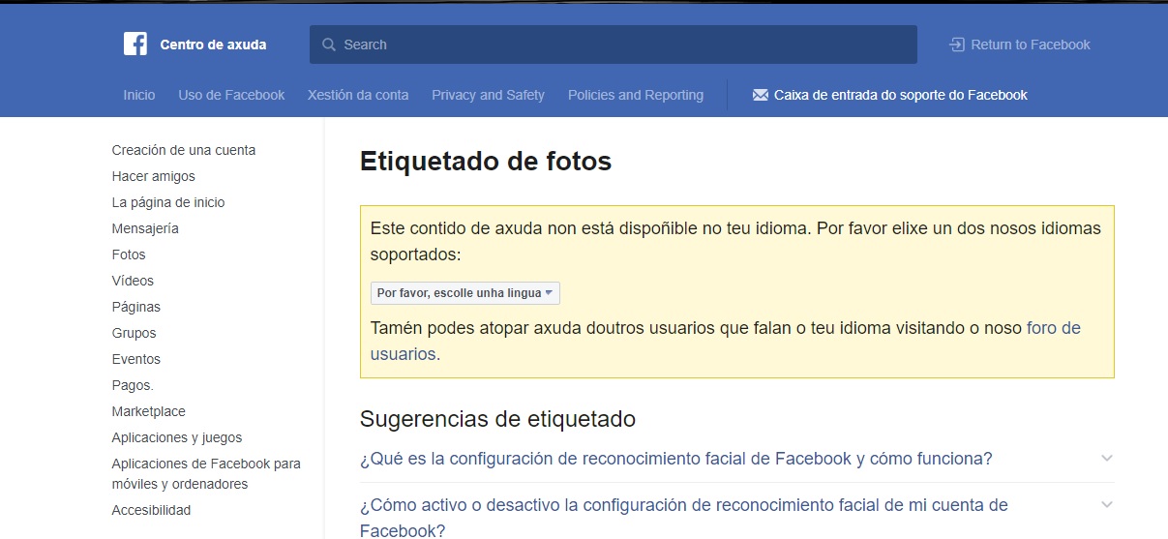The height and width of the screenshot is (539, 1168).
Task: Expand the facial recognition question chevron
Action: coord(1107,459)
